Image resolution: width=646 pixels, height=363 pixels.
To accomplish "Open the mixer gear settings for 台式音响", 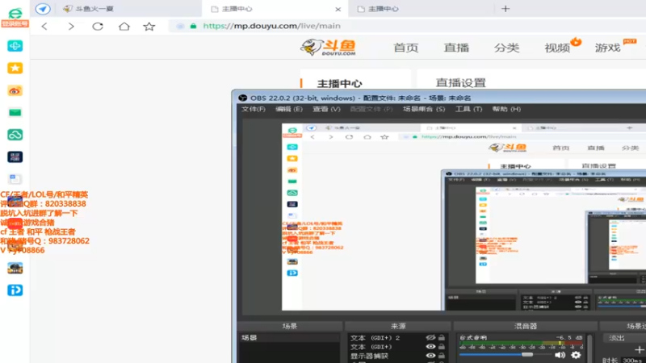I will (576, 355).
